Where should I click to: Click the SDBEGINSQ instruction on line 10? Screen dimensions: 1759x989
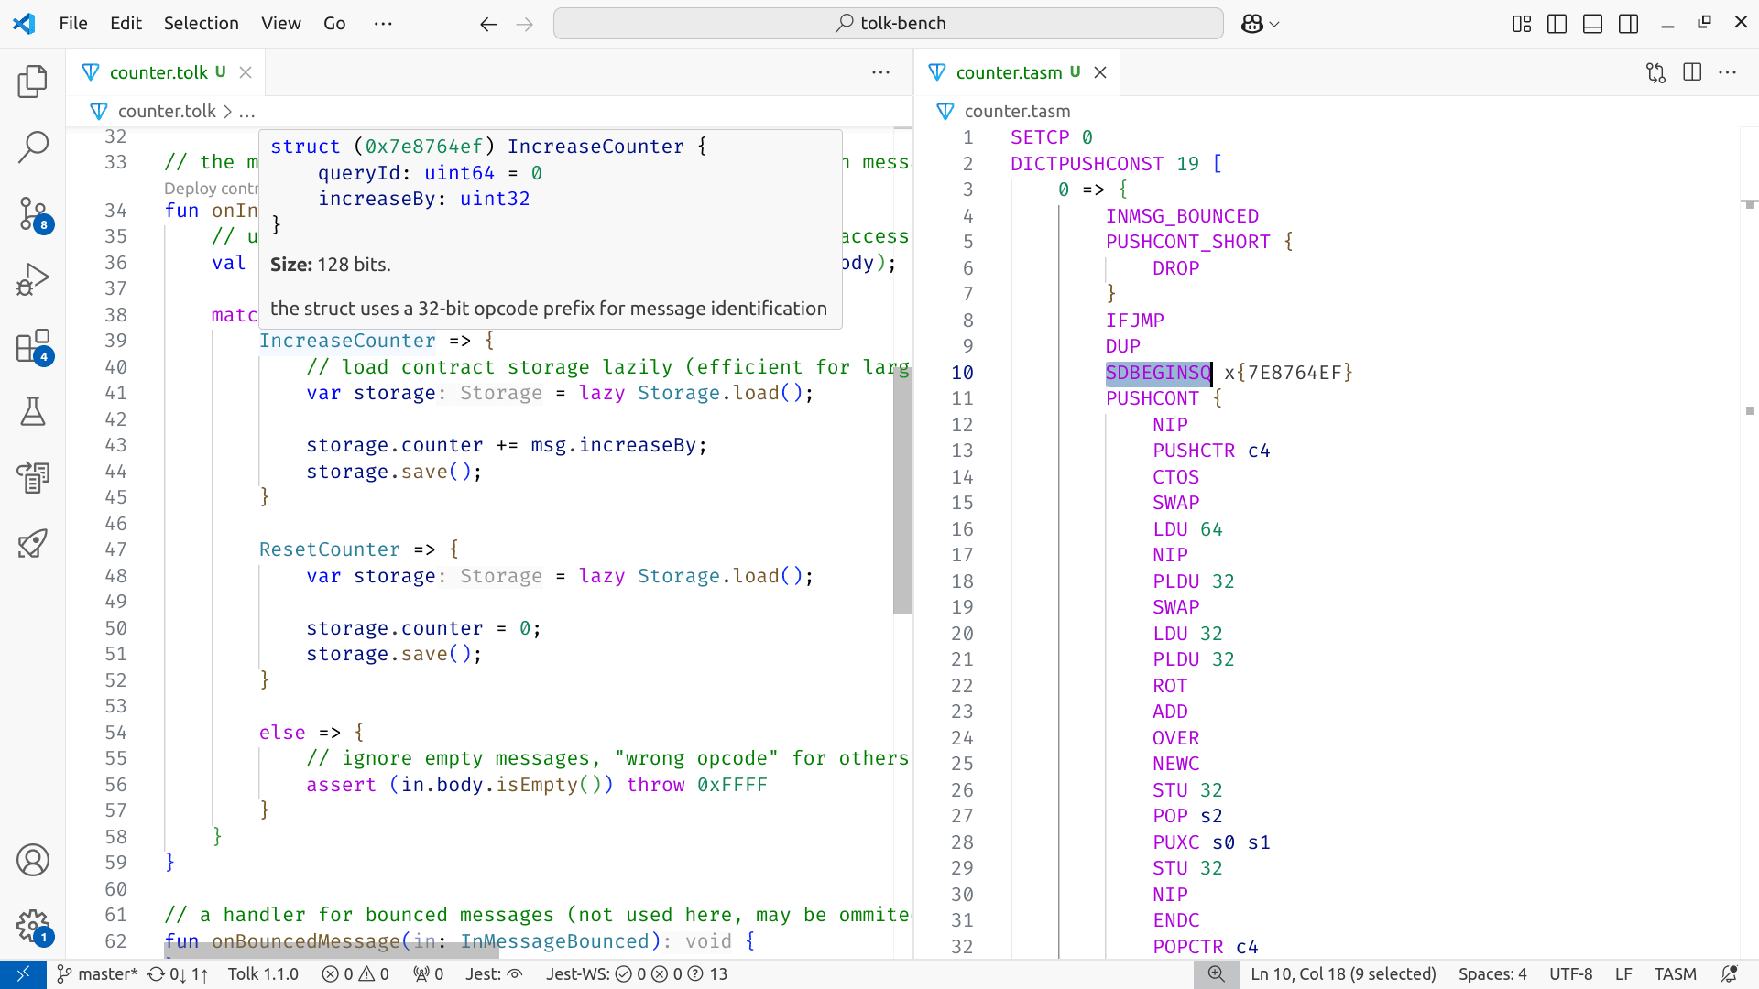click(x=1158, y=373)
